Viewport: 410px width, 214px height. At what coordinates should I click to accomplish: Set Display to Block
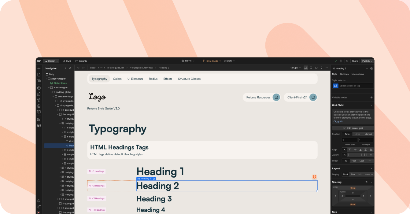point(345,174)
